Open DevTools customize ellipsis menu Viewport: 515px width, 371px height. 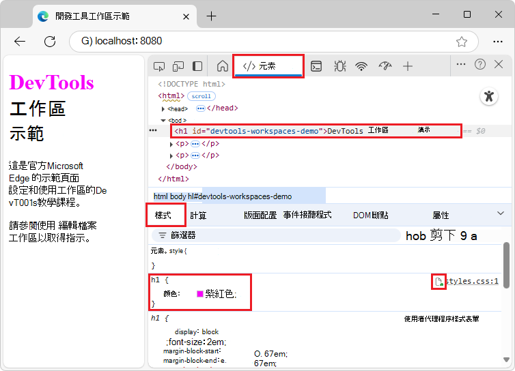tap(461, 64)
